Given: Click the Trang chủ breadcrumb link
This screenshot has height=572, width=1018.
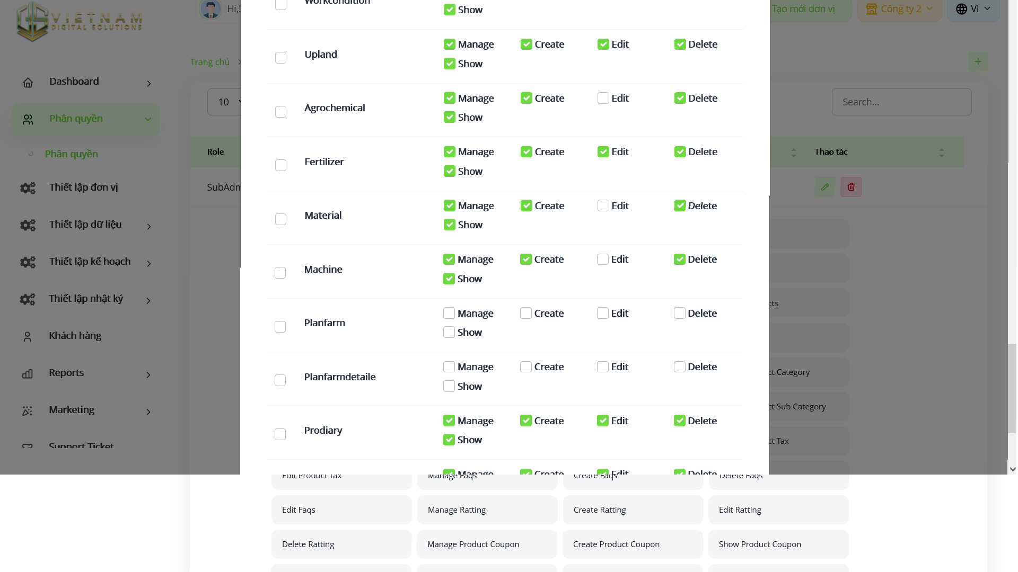Looking at the screenshot, I should pos(210,62).
